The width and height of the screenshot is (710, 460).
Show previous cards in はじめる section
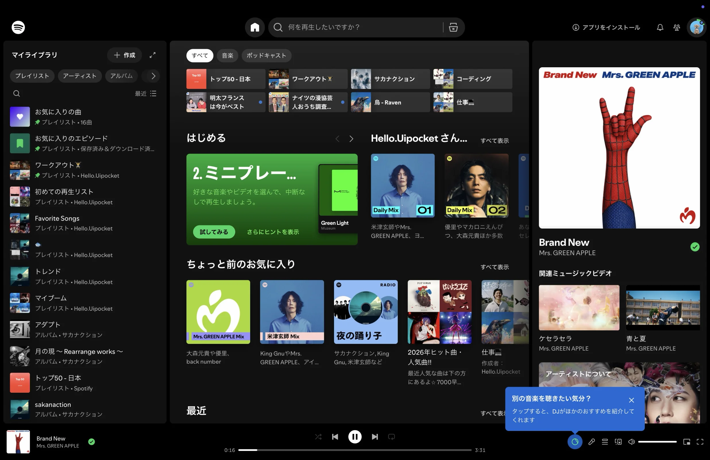click(x=337, y=139)
